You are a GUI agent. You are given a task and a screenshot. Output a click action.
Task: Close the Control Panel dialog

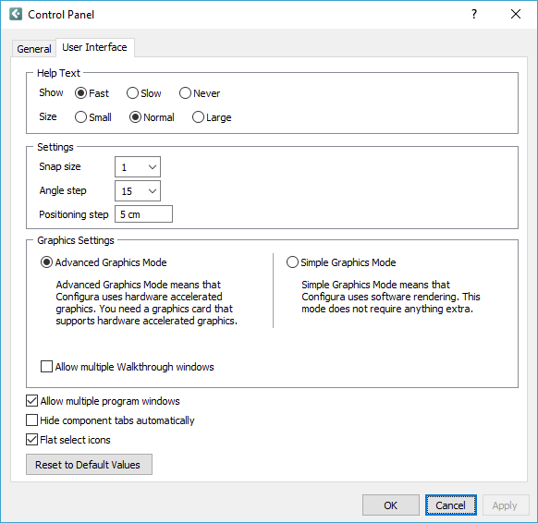pos(516,14)
